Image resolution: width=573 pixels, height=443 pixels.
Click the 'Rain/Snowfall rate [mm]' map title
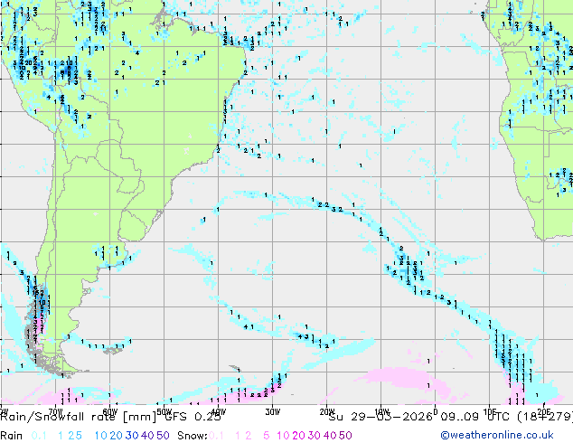pos(78,417)
